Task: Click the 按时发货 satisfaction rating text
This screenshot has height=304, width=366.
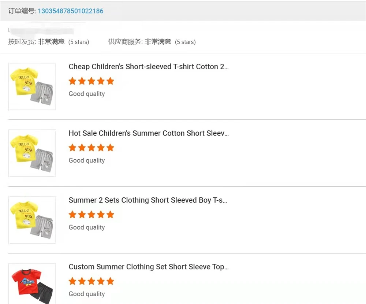Action: pos(51,42)
